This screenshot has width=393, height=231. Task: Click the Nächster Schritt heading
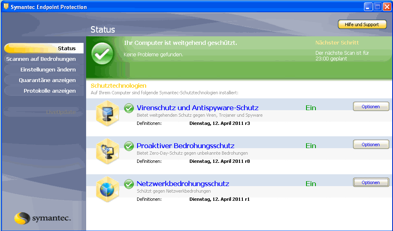(x=337, y=42)
